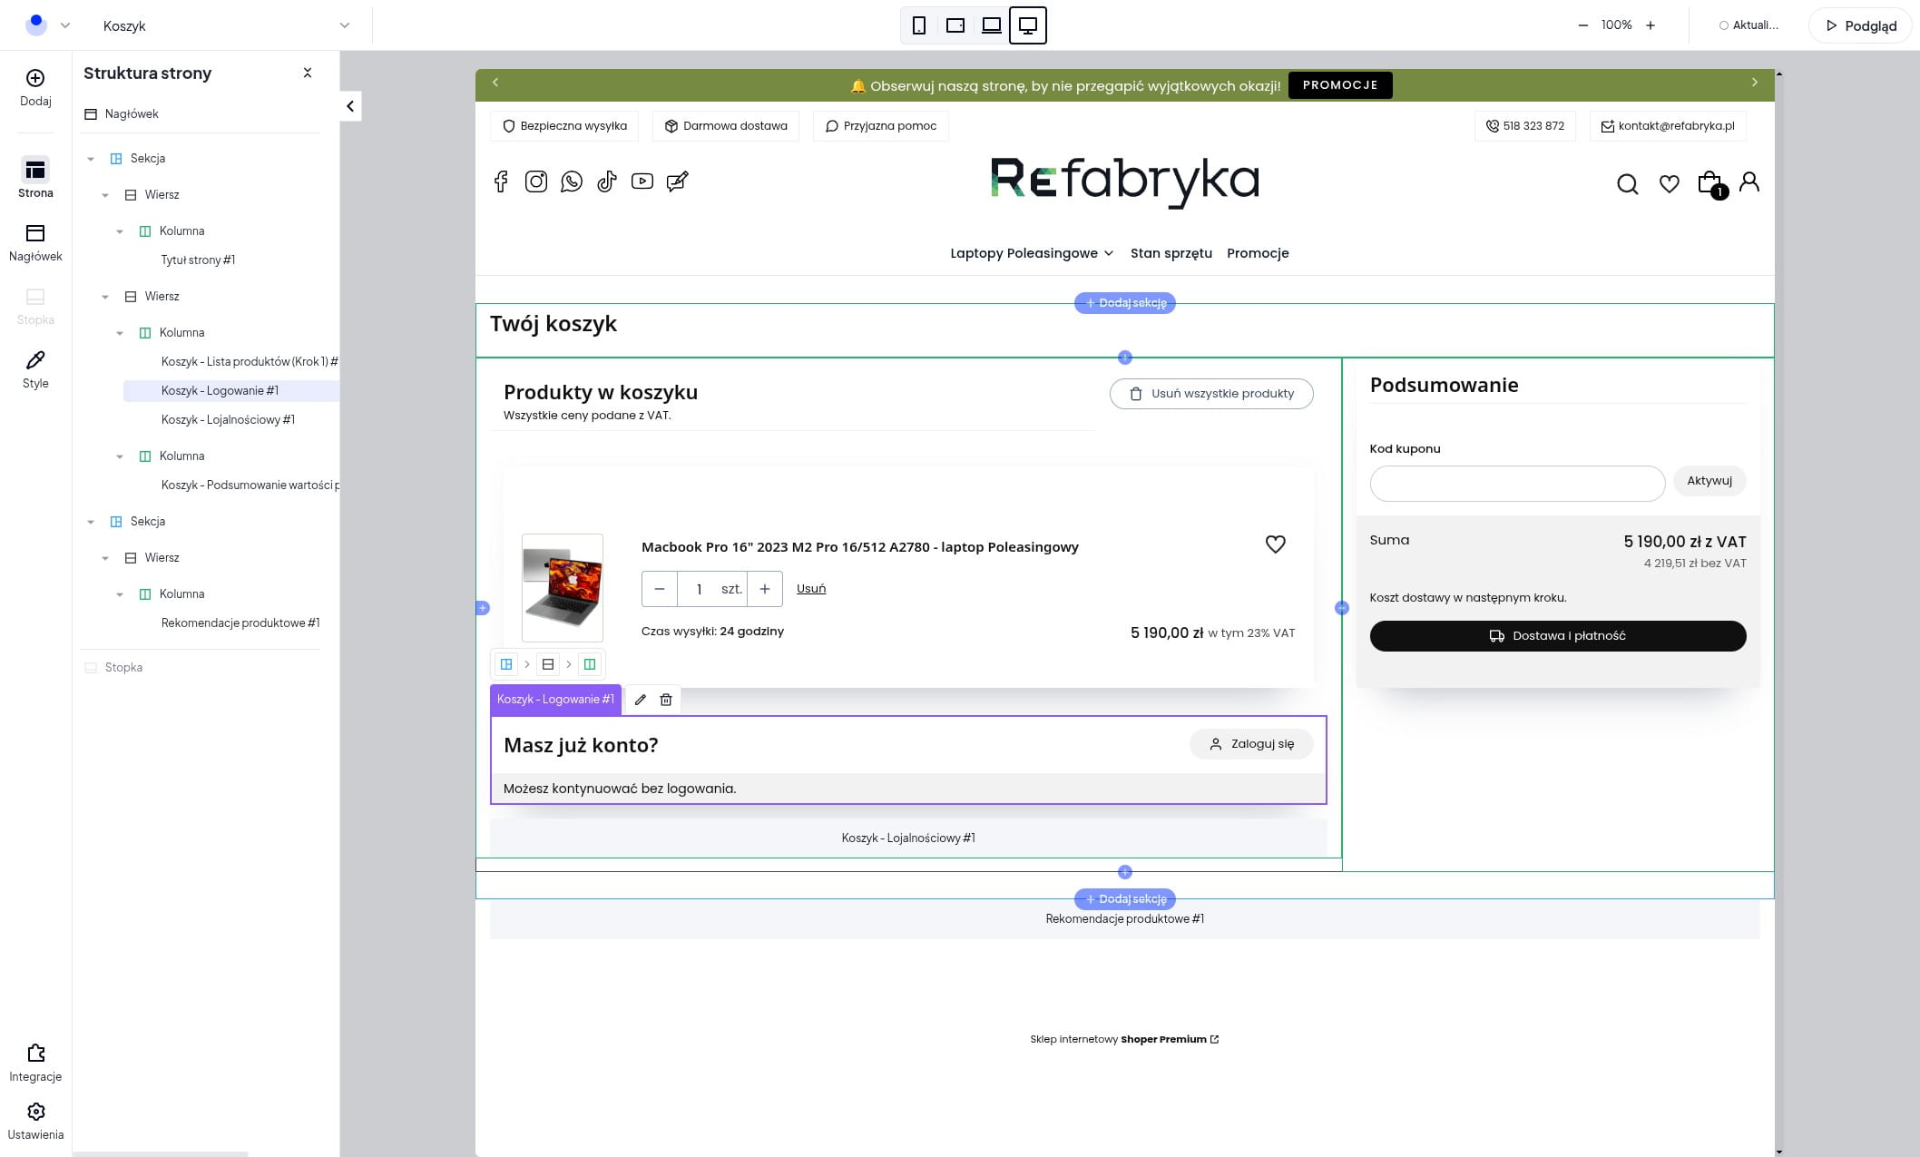
Task: Open Ustawienia settings in sidebar
Action: 35,1122
